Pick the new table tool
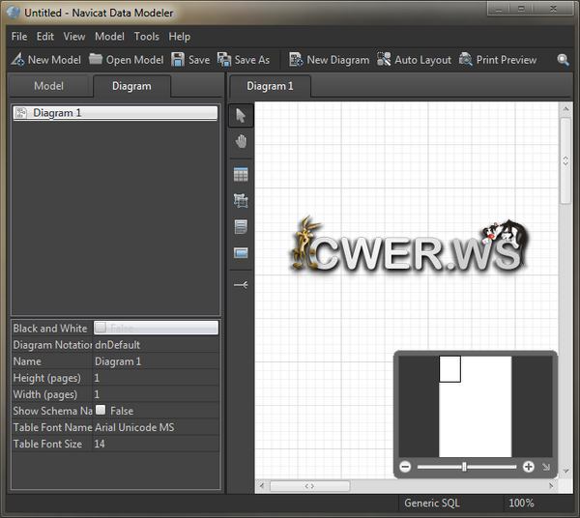The width and height of the screenshot is (580, 518). [241, 175]
